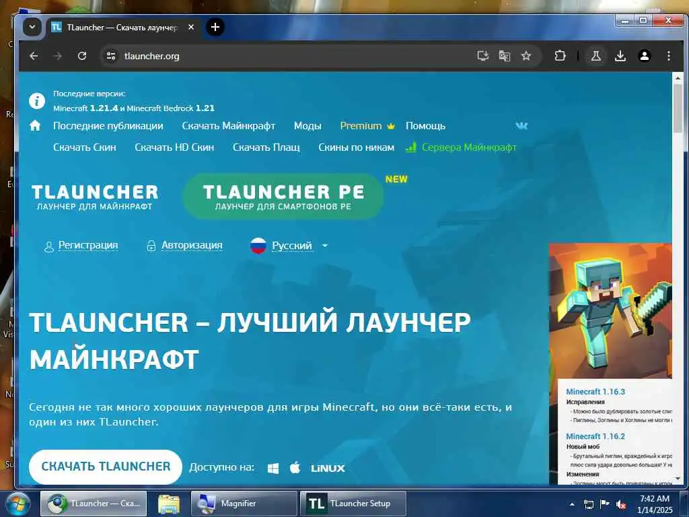Viewport: 689px width, 517px height.
Task: Reload the tlauncher.org page
Action: pos(81,56)
